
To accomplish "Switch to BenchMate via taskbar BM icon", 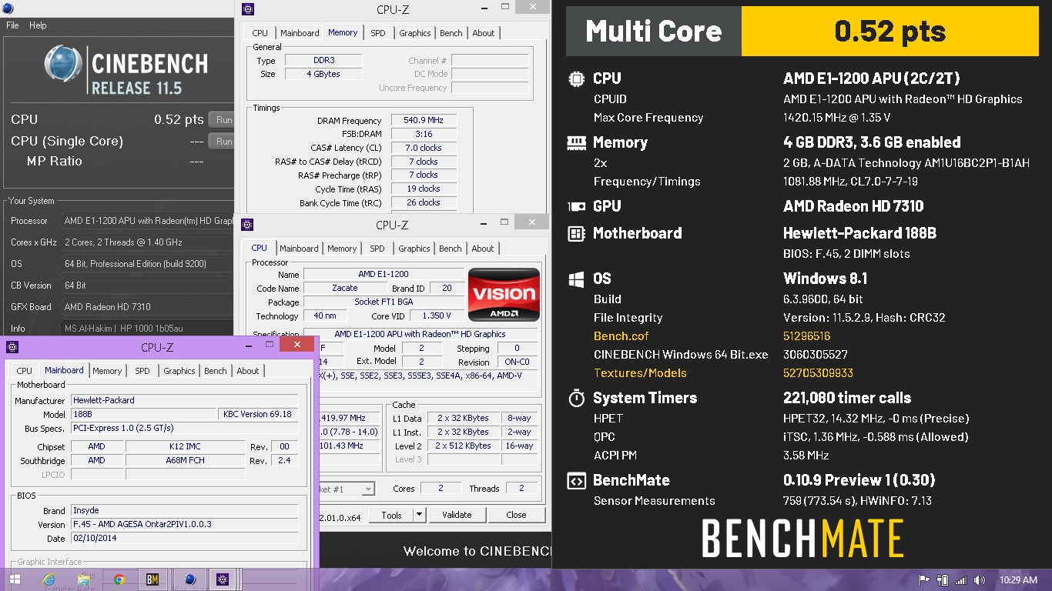I will coord(152,579).
